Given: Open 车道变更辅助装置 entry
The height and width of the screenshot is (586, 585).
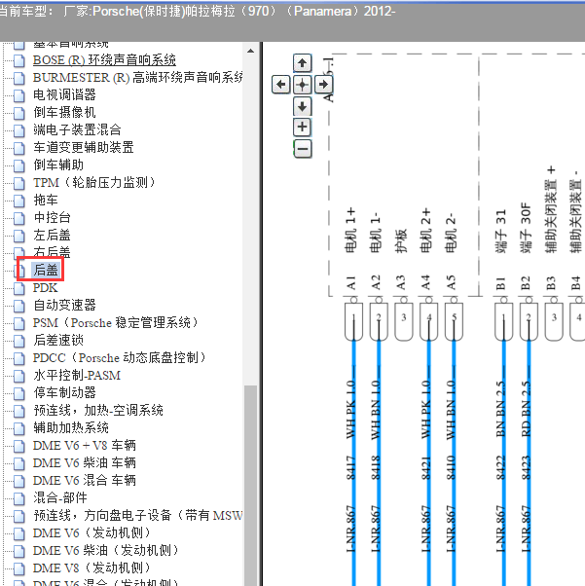Looking at the screenshot, I should pyautogui.click(x=84, y=148).
